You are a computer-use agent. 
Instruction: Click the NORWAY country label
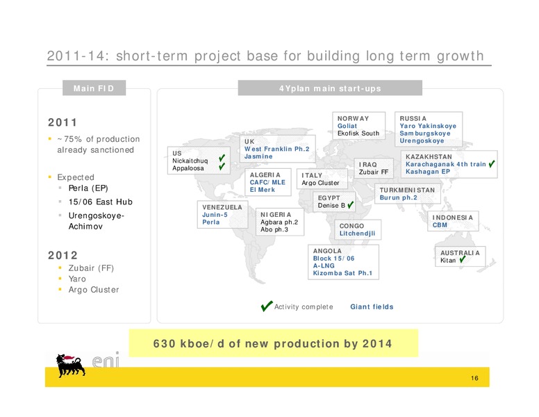[x=353, y=118]
